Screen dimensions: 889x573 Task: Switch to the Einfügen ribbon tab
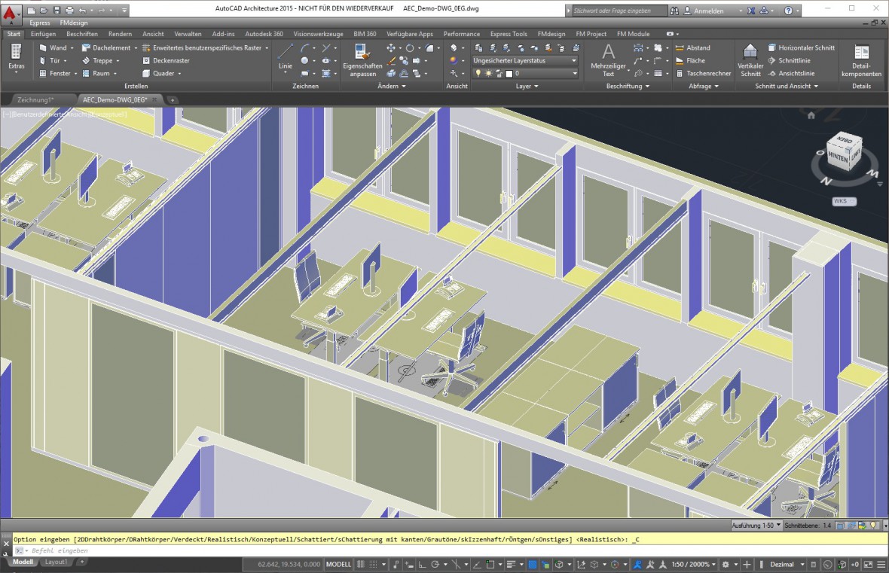coord(44,34)
